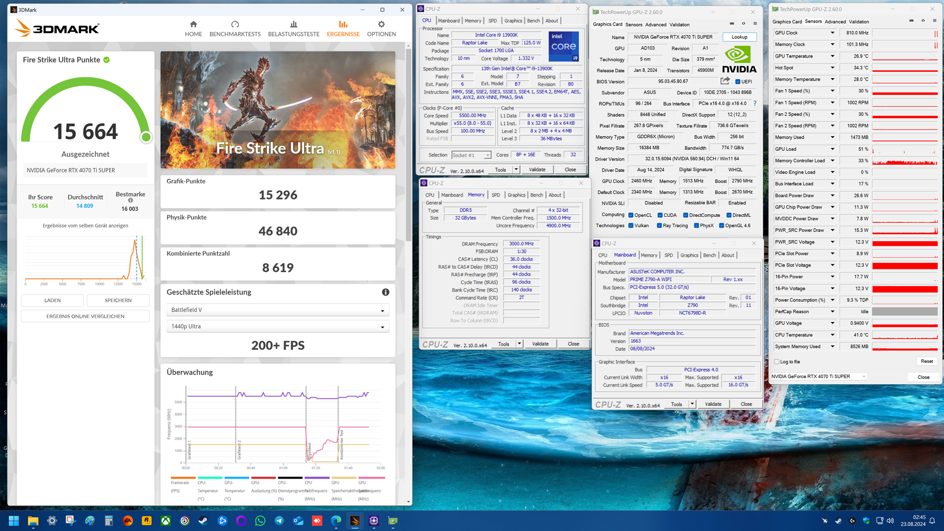
Task: Open the Board Power Draw sensor dropdown arrow
Action: 832,195
